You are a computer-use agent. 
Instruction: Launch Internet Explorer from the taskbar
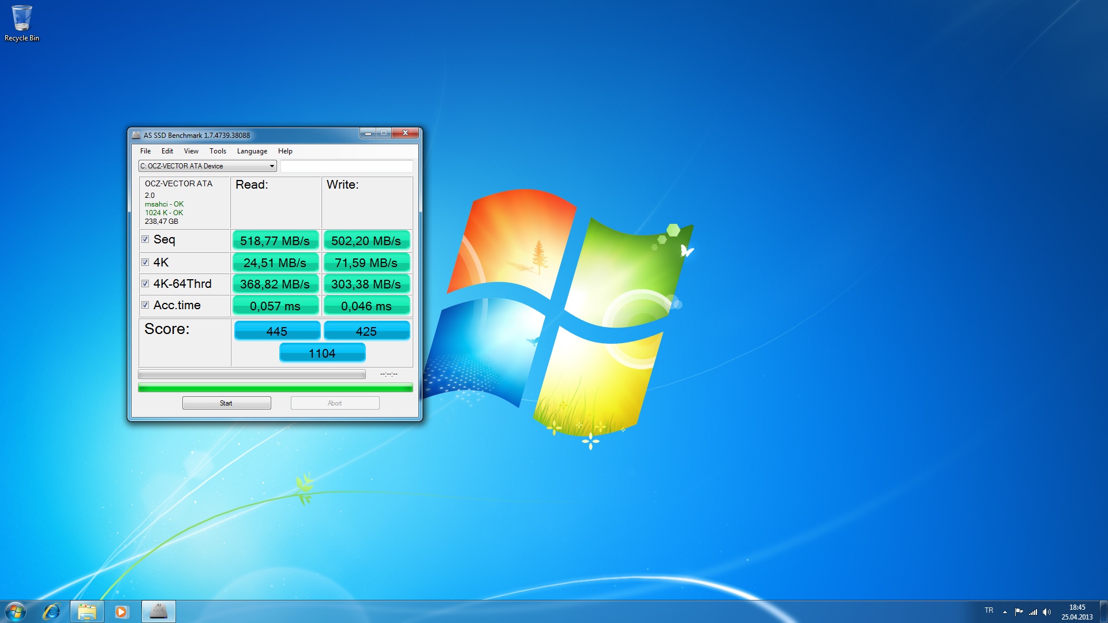52,611
